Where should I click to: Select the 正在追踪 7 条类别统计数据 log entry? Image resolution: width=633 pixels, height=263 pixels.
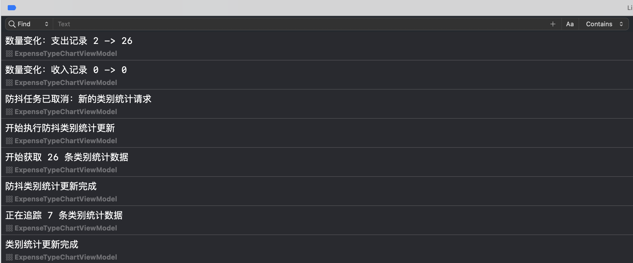[x=64, y=216]
